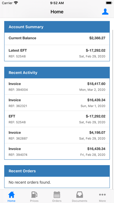The image size is (114, 203).
Task: Select the Latest EFT summary row
Action: (x=57, y=53)
